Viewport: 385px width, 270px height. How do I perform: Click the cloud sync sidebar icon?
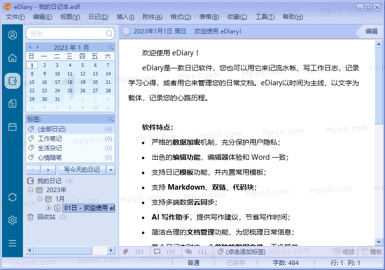point(12,197)
